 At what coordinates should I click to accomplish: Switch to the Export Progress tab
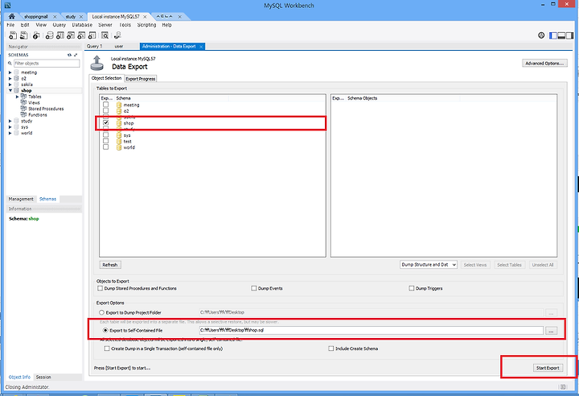click(140, 79)
